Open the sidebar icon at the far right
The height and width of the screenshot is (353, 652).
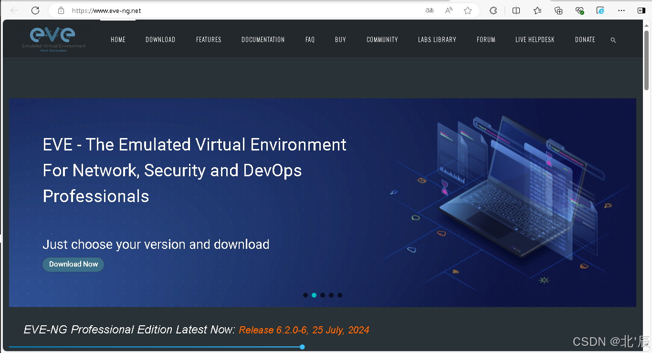(x=641, y=10)
